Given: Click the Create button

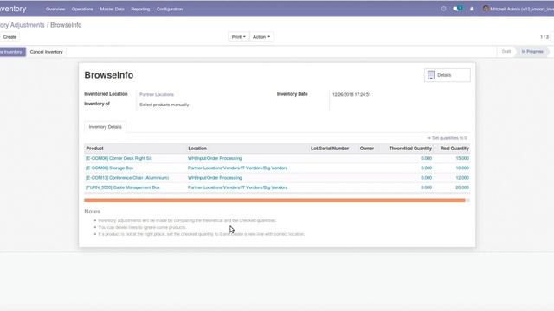Looking at the screenshot, I should pos(10,37).
